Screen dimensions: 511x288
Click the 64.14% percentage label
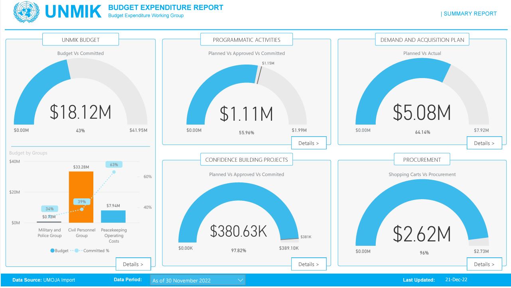422,132
